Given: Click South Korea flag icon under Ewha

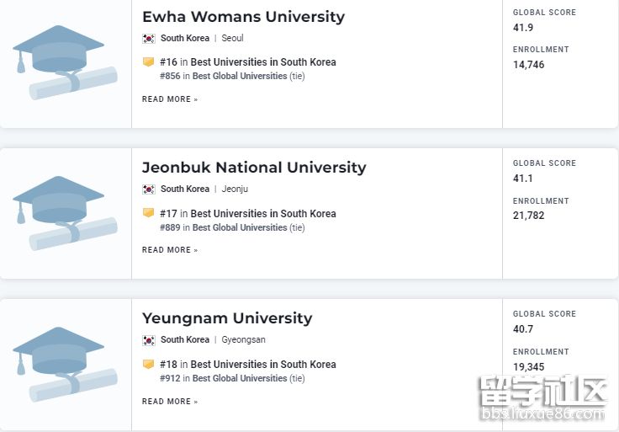Looking at the screenshot, I should pos(149,39).
